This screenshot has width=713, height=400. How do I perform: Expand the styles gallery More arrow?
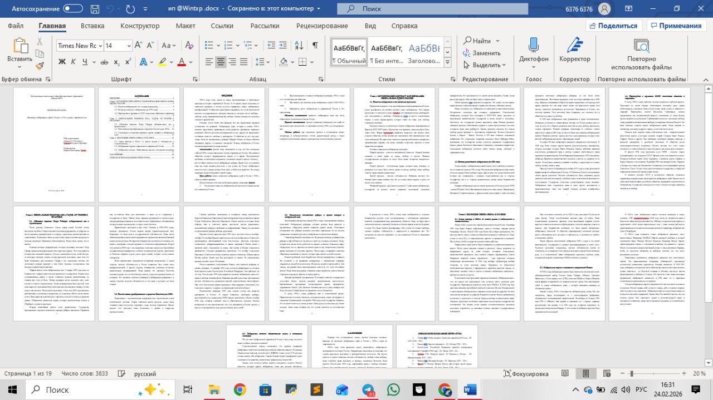pyautogui.click(x=447, y=63)
